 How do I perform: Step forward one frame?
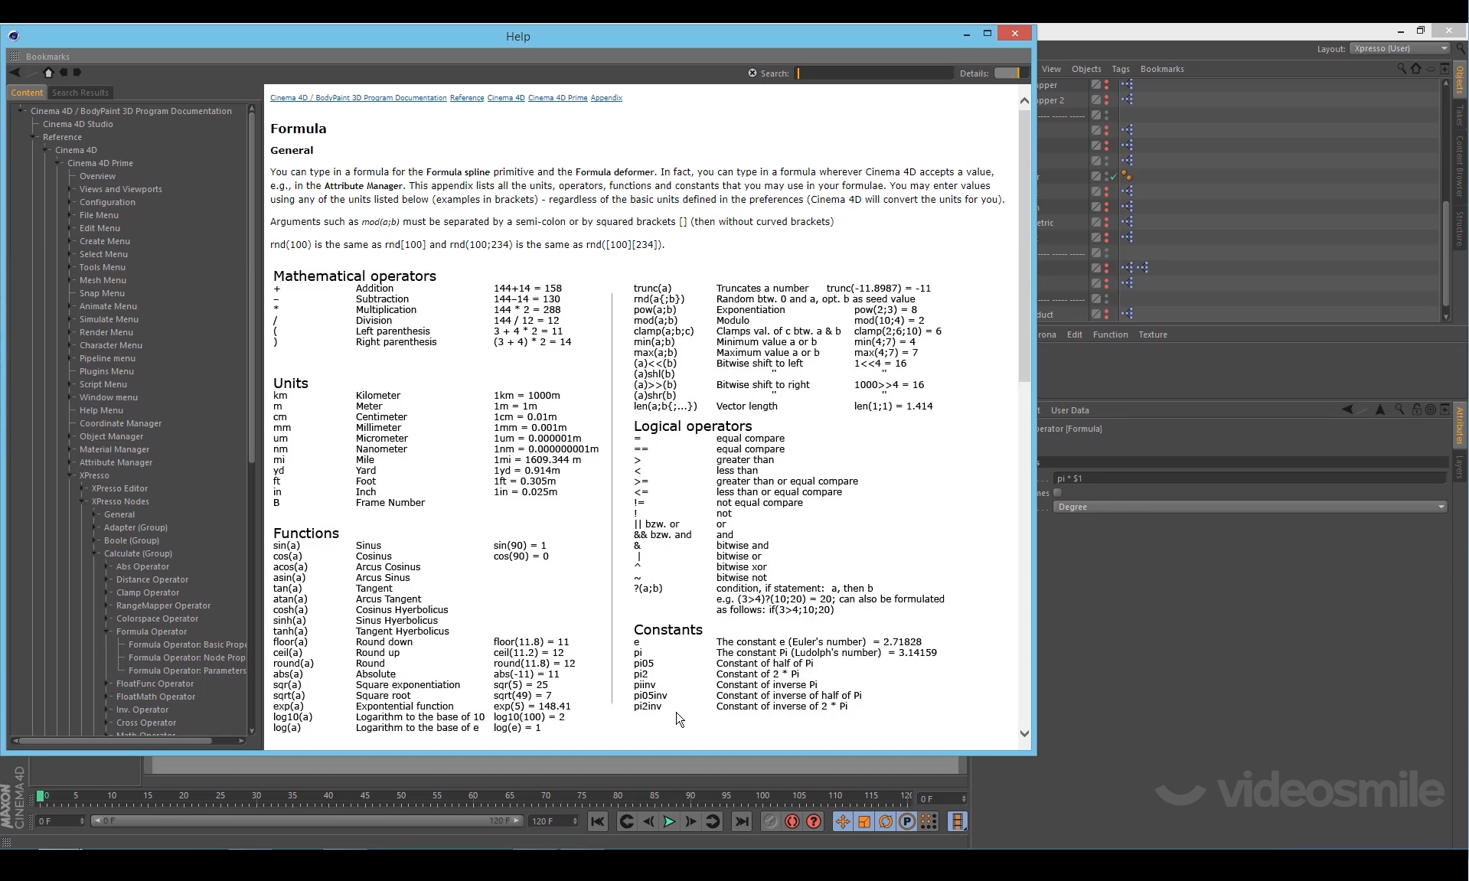[x=690, y=821]
